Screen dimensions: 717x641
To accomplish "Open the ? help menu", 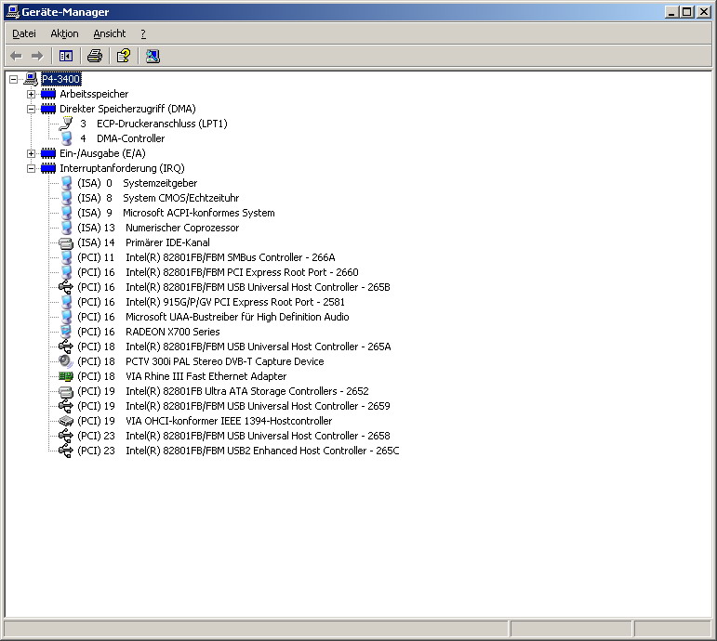I will pos(143,33).
